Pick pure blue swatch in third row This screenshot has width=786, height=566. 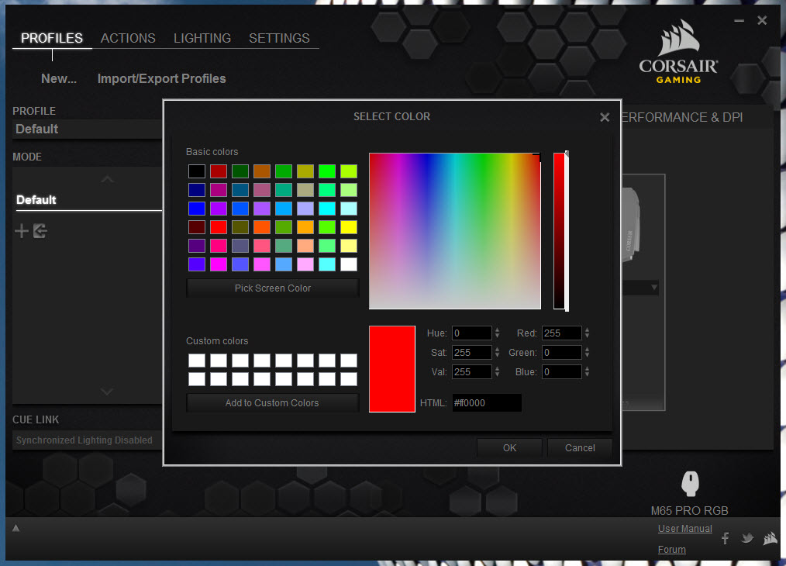[x=197, y=209]
